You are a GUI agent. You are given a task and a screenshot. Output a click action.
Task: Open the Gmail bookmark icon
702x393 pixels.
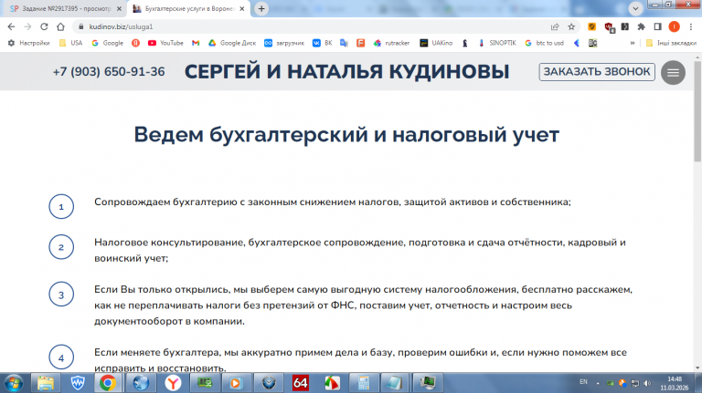196,43
